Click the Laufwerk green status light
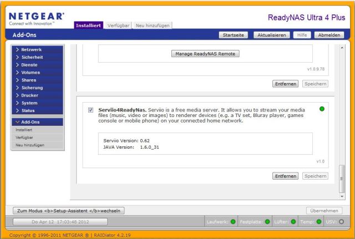The height and width of the screenshot is (239, 355). [x=233, y=222]
